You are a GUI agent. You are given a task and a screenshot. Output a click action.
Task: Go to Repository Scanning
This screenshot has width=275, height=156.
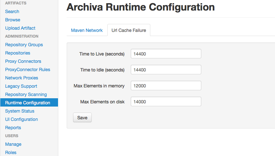[x=26, y=94]
